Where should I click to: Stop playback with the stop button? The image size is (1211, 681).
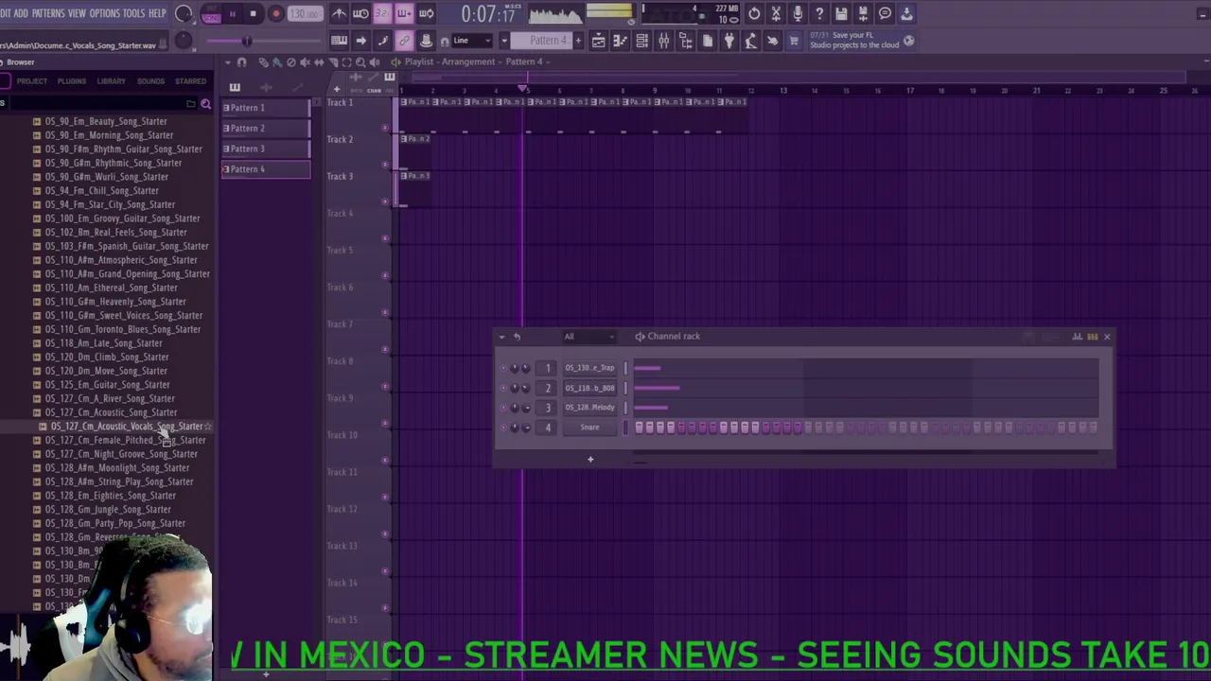tap(254, 14)
